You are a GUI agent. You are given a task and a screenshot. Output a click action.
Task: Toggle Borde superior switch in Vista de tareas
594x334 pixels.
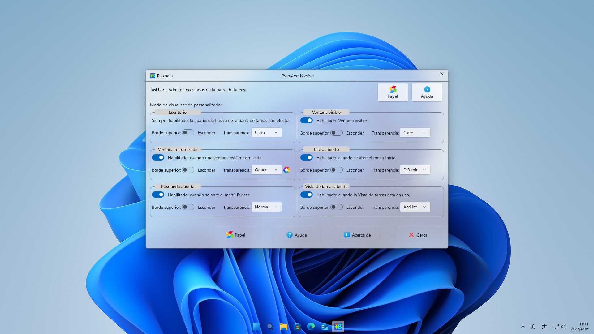337,207
